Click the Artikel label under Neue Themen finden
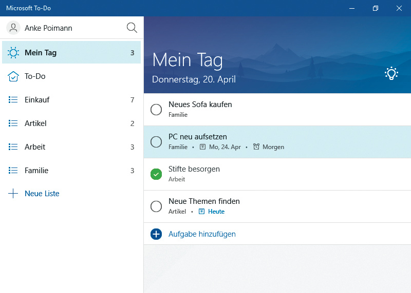The width and height of the screenshot is (411, 293). pos(177,212)
